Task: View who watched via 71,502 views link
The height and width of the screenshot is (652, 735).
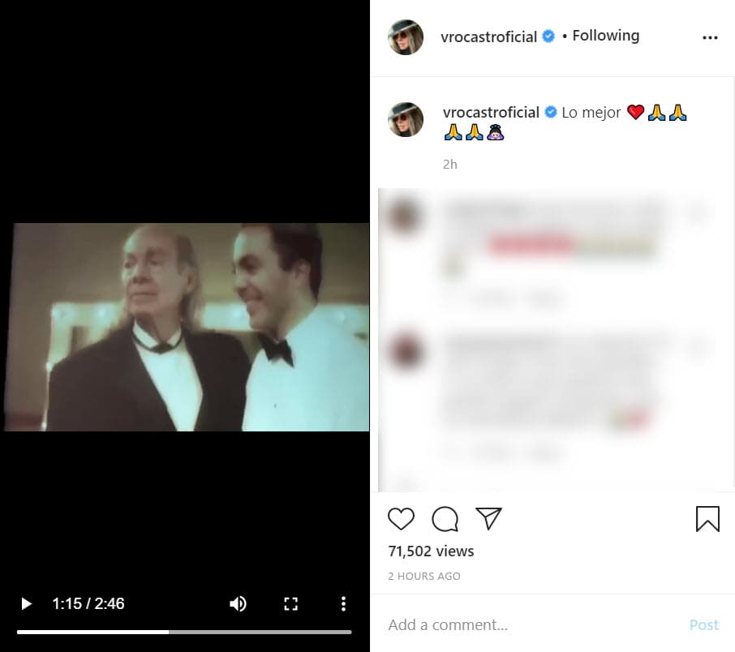Action: click(431, 551)
